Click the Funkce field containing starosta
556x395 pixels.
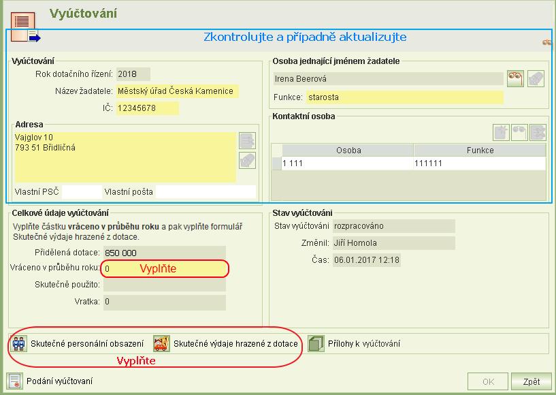(405, 97)
